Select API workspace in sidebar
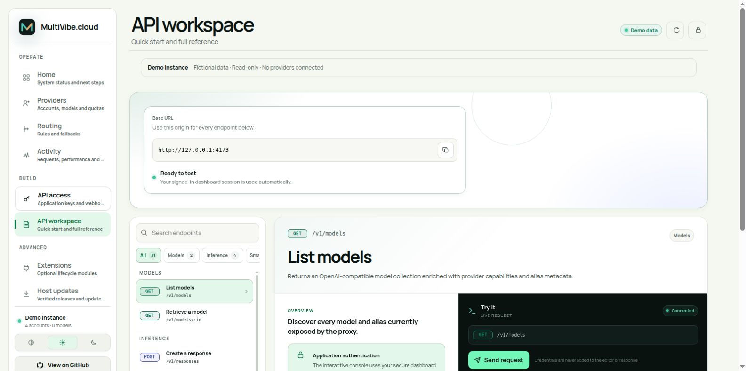 pyautogui.click(x=63, y=224)
